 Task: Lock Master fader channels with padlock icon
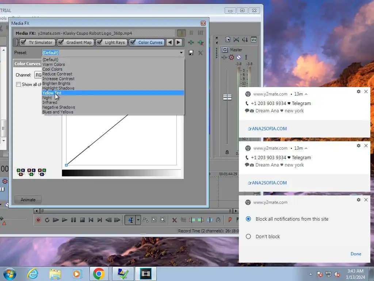227,152
